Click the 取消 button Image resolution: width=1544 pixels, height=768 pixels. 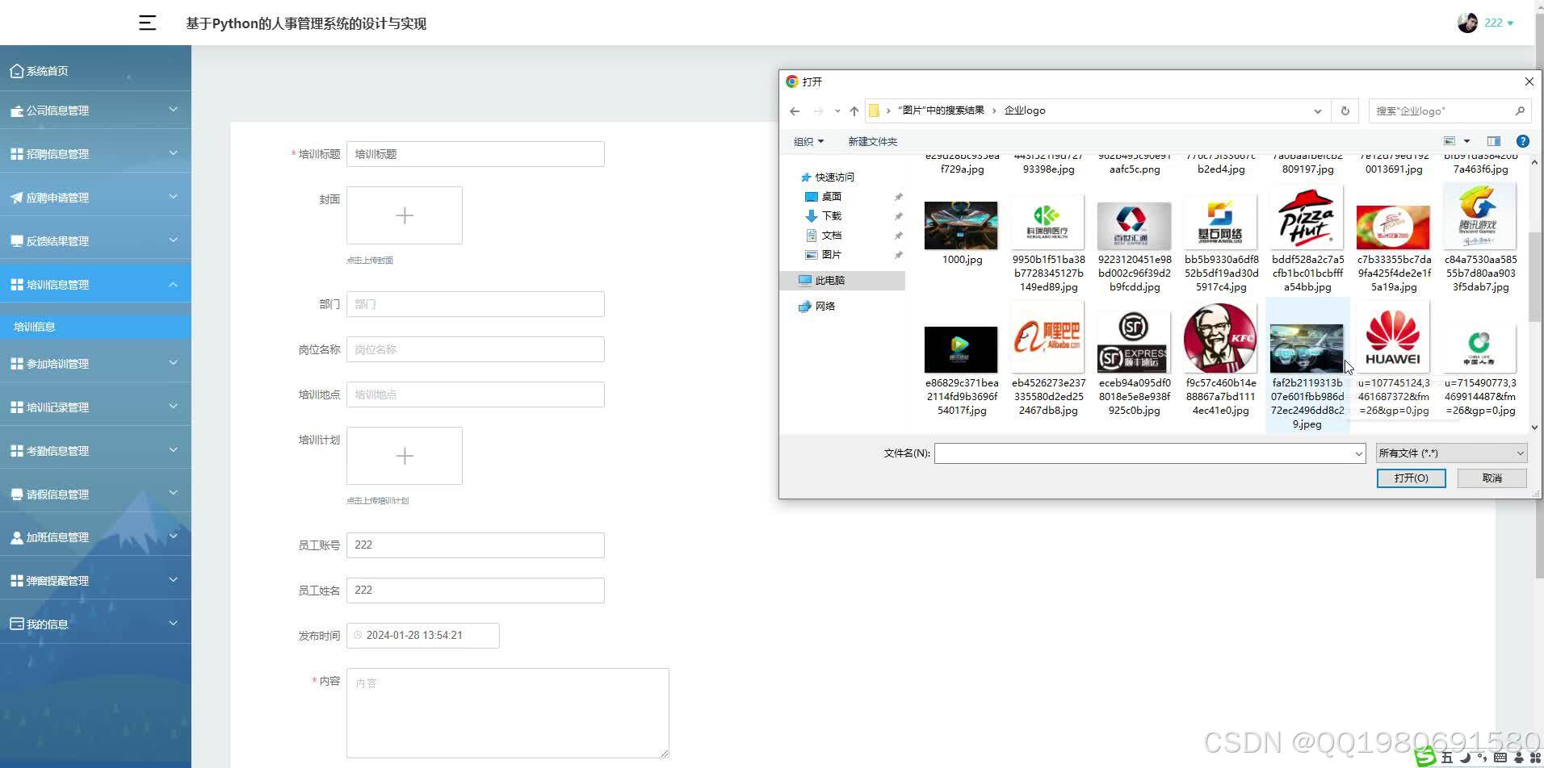(1492, 478)
